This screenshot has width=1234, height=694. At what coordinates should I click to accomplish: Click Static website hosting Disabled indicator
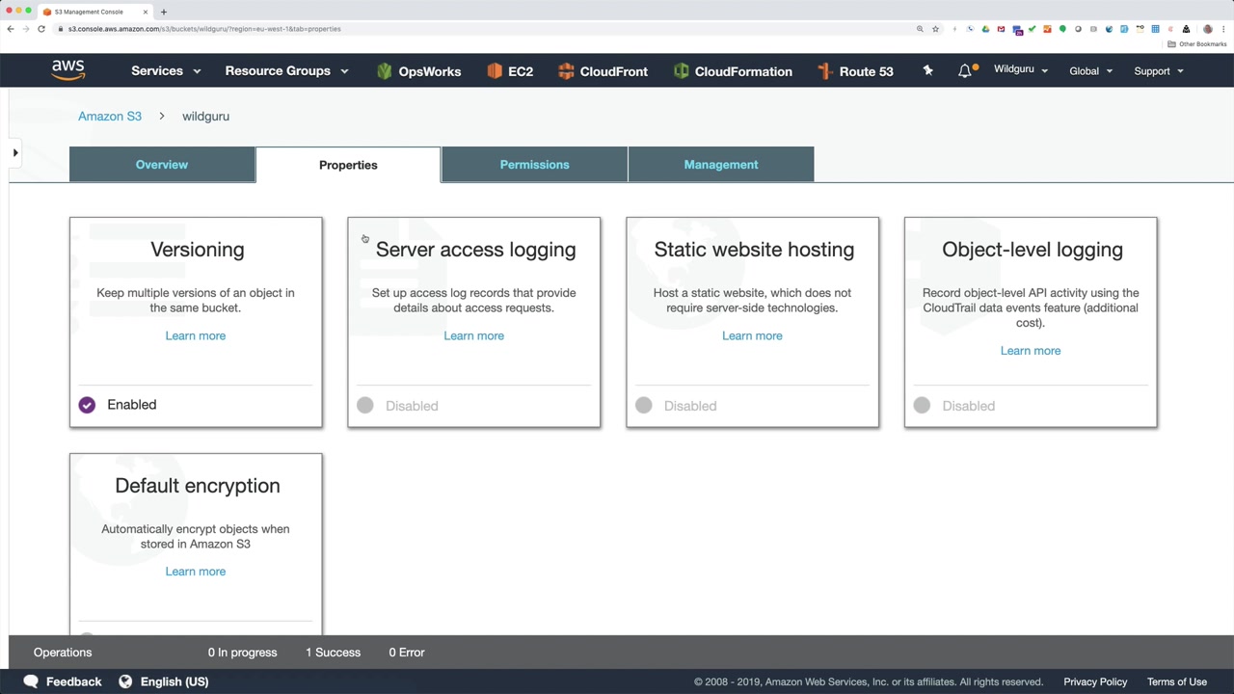point(644,406)
